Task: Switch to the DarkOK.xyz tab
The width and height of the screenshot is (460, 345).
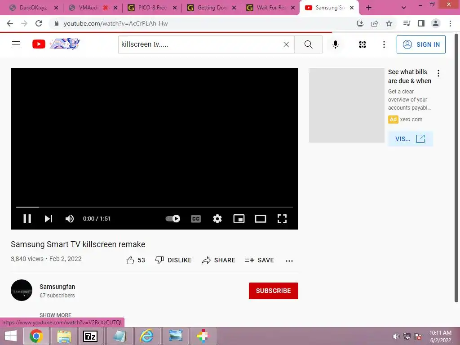Action: click(x=33, y=8)
